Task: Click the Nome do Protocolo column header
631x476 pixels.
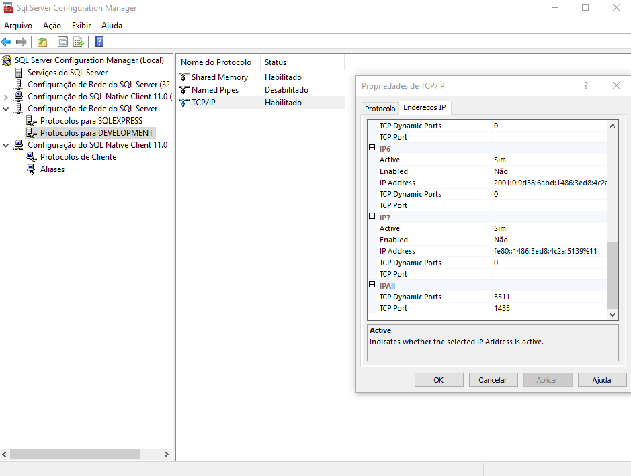Action: (218, 62)
